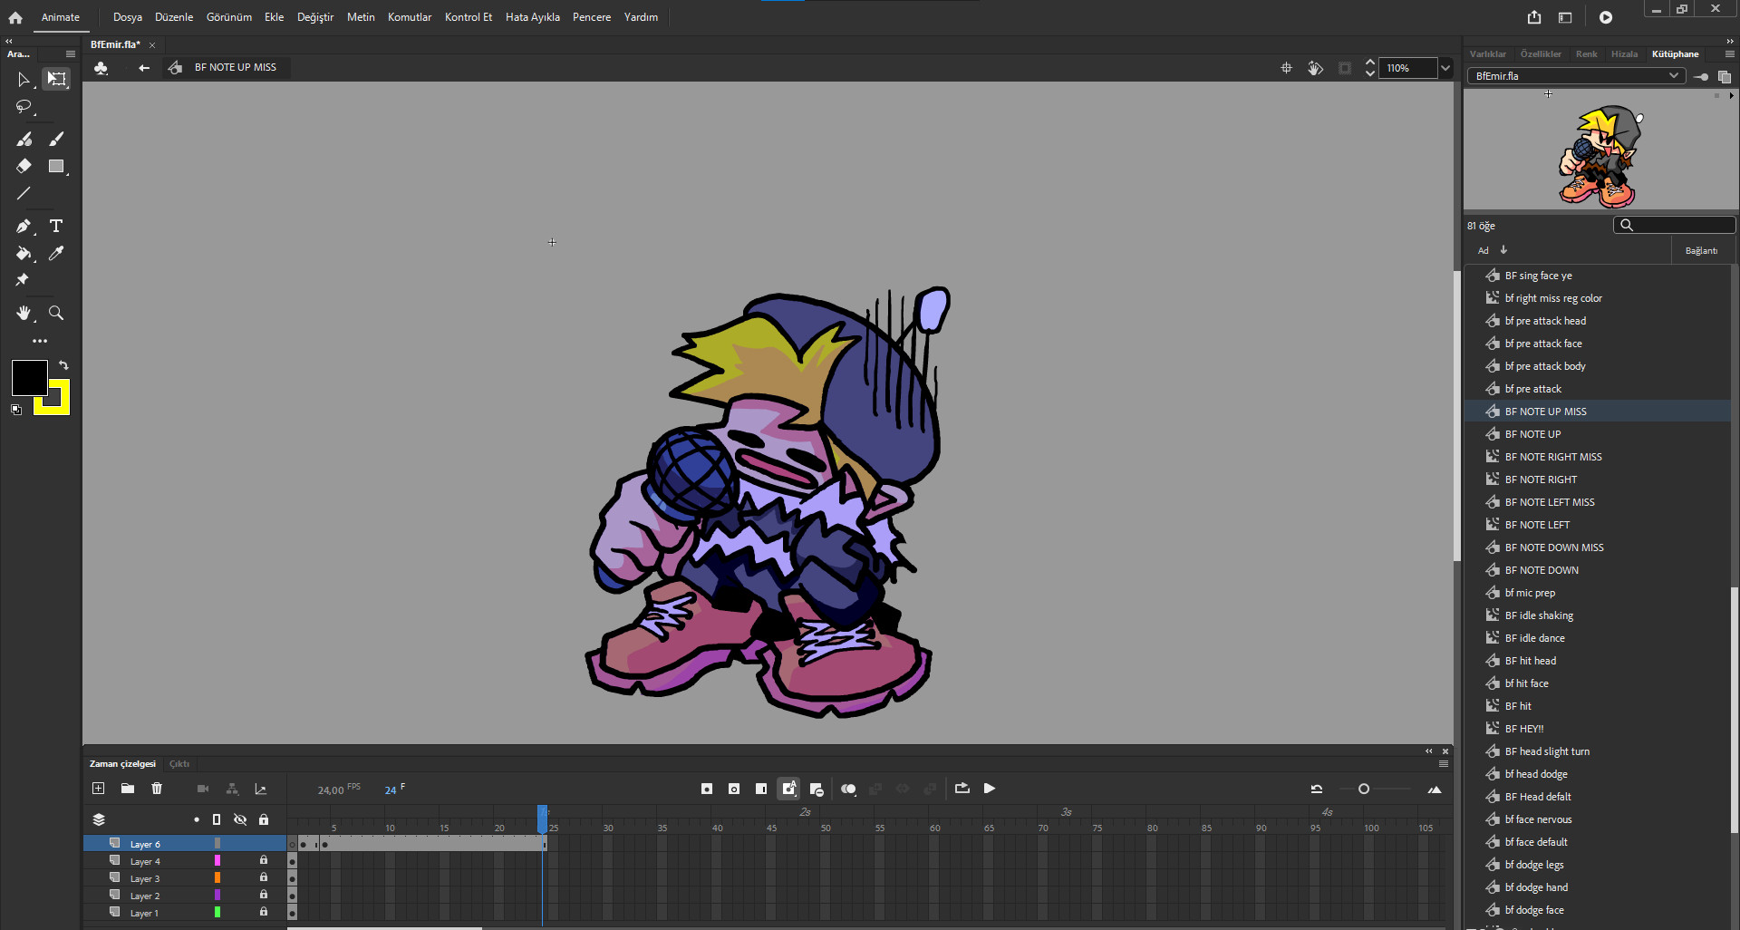Screen dimensions: 1740x930
Task: Open the library panel options menu
Action: point(1730,54)
